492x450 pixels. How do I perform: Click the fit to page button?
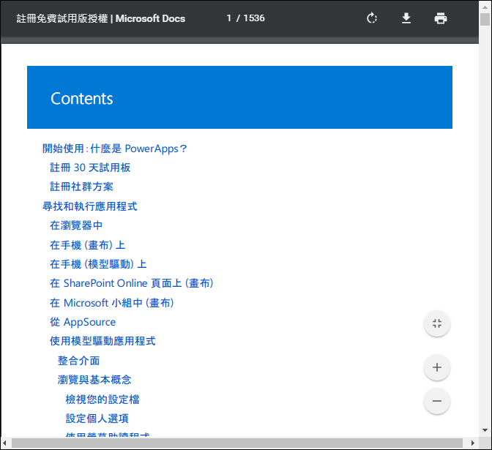[x=437, y=323]
